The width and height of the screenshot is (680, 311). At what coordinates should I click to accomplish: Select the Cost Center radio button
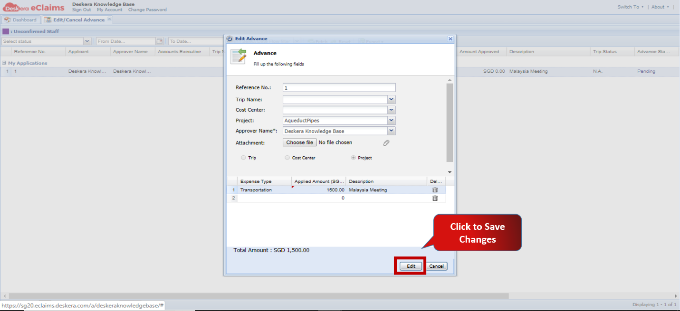[x=287, y=158]
